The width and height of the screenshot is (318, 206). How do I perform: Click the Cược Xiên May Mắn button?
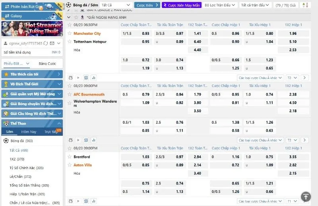click(182, 5)
